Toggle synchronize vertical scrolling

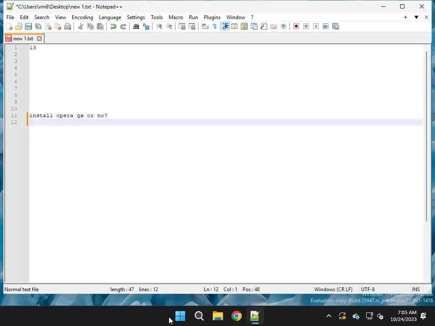click(182, 26)
